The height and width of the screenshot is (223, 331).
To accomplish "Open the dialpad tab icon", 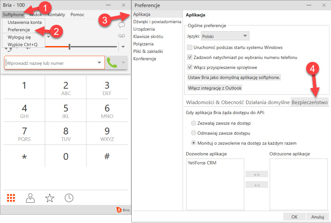I will (11, 198).
